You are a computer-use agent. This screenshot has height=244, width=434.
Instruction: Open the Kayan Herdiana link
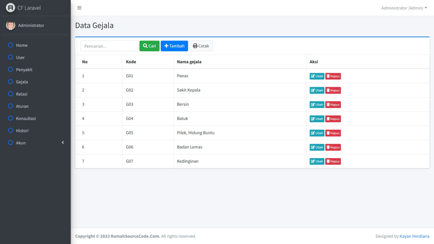pyautogui.click(x=414, y=236)
